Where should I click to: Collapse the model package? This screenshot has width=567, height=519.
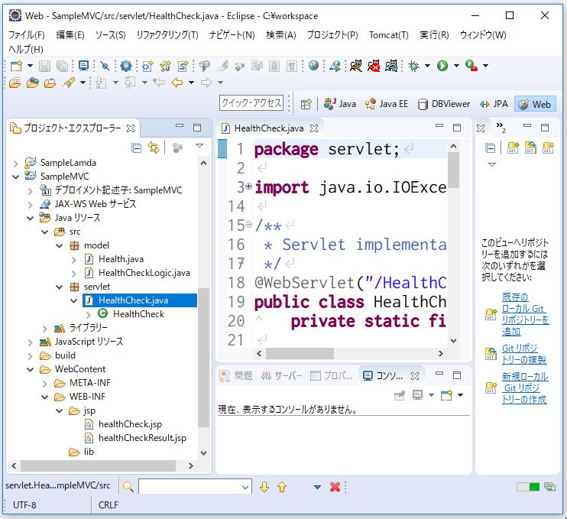(60, 246)
